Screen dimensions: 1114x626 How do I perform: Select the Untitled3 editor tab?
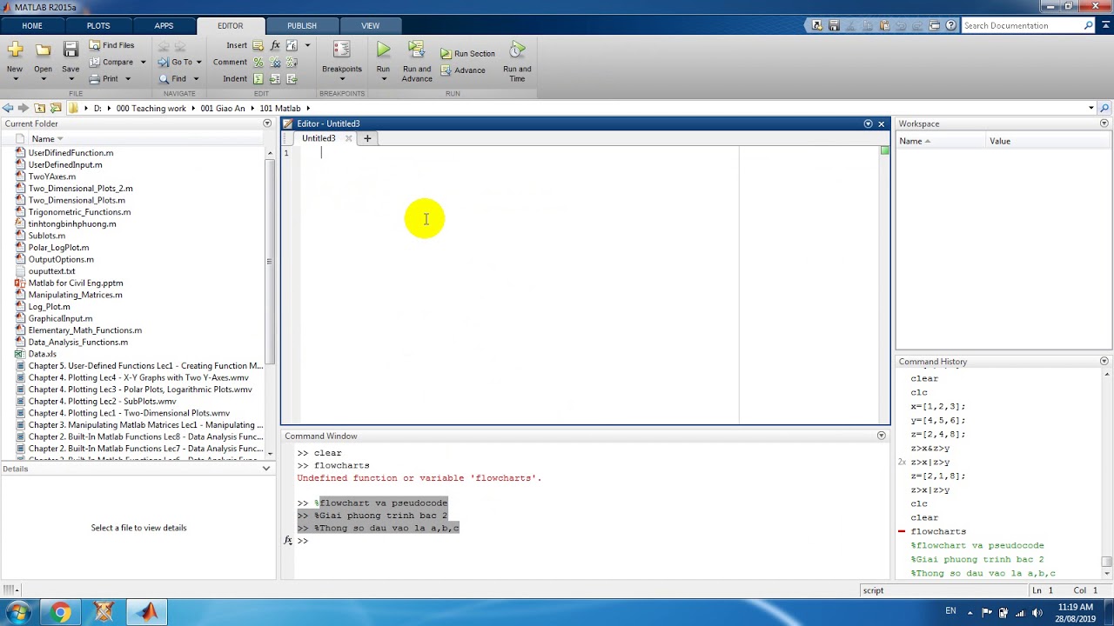pos(319,138)
